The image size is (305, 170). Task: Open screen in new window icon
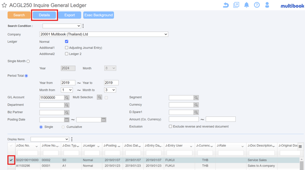236,5
